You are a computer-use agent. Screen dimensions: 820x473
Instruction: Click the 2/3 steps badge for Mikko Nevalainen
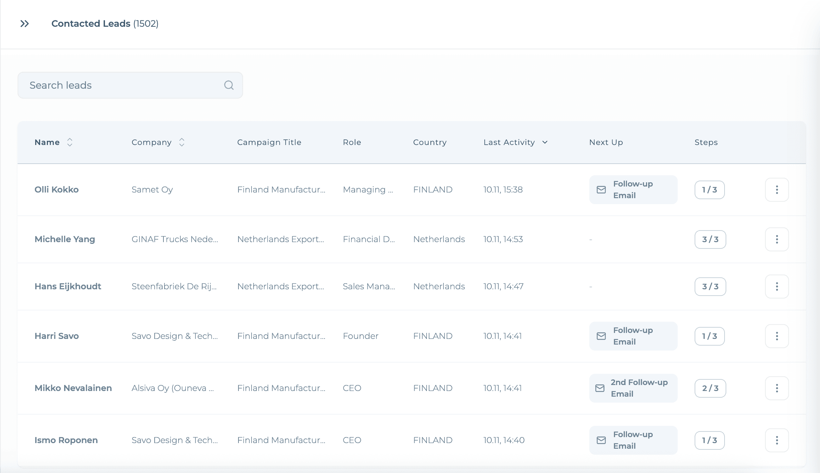(710, 388)
